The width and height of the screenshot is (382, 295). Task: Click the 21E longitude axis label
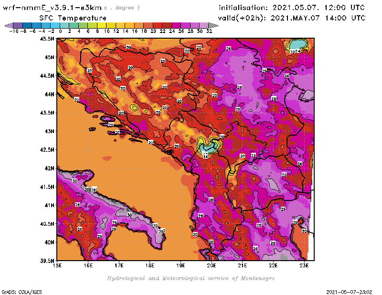pyautogui.click(x=243, y=265)
